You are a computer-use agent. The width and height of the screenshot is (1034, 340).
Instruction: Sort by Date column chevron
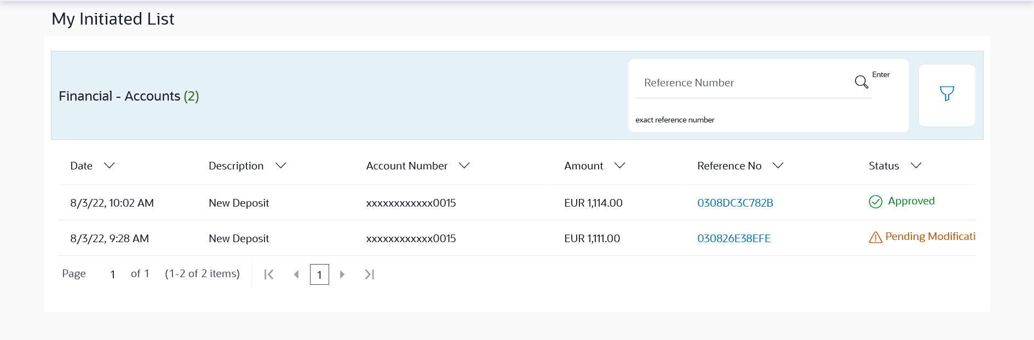110,166
